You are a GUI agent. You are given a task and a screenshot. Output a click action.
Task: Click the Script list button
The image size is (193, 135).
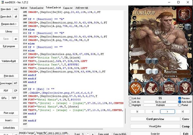click(155, 134)
